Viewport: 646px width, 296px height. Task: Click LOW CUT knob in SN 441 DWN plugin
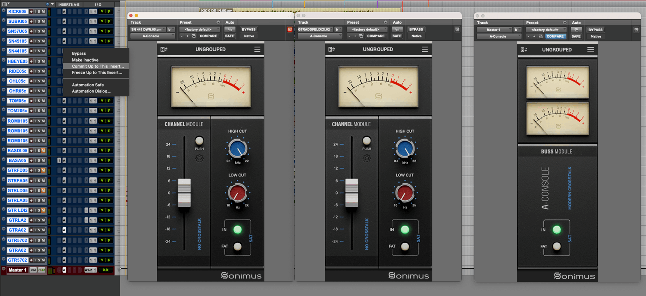237,193
